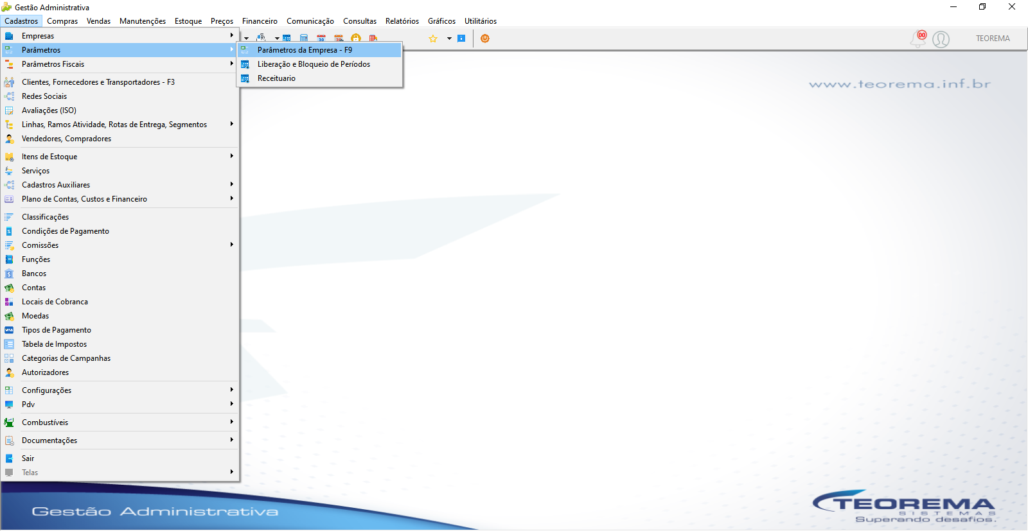This screenshot has width=1028, height=531.
Task: Open the Gráficos menu
Action: point(442,21)
